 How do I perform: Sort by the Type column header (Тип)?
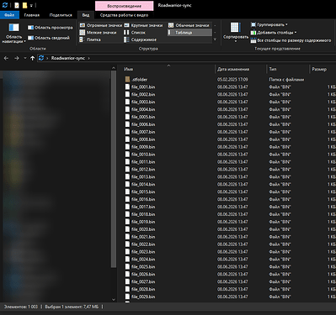click(287, 69)
